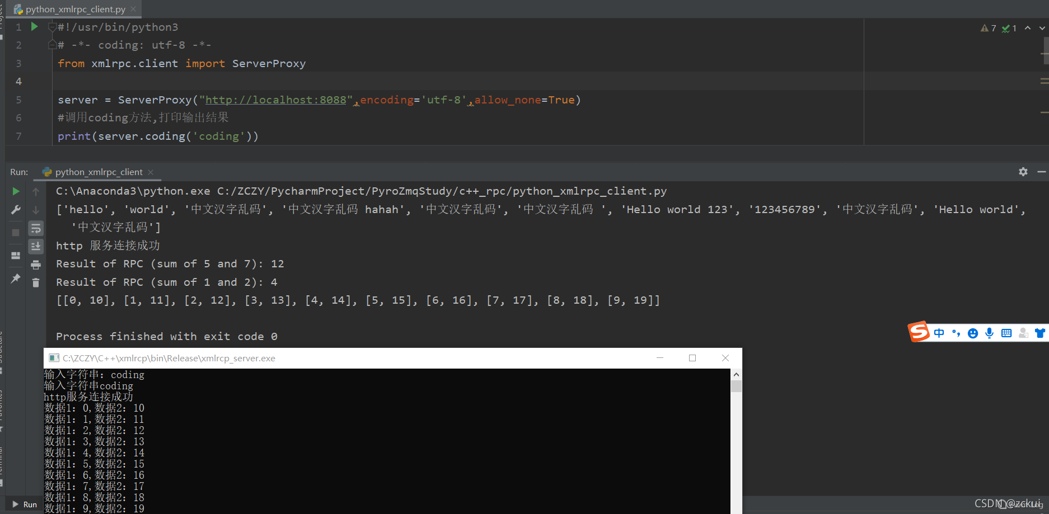
Task: Toggle Sogou punctuation mode icon
Action: pos(956,333)
